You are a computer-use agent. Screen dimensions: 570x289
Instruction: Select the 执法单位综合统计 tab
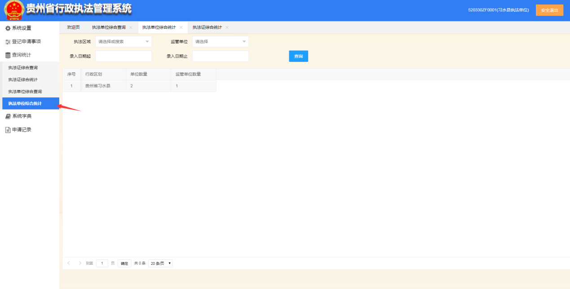[x=159, y=27]
